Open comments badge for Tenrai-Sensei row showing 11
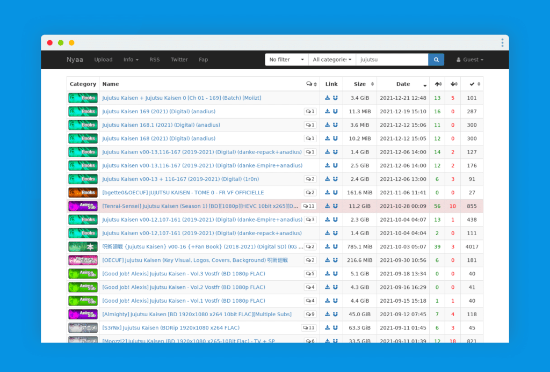 (309, 206)
